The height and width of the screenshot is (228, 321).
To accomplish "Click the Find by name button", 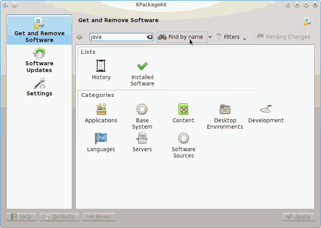I will (182, 37).
